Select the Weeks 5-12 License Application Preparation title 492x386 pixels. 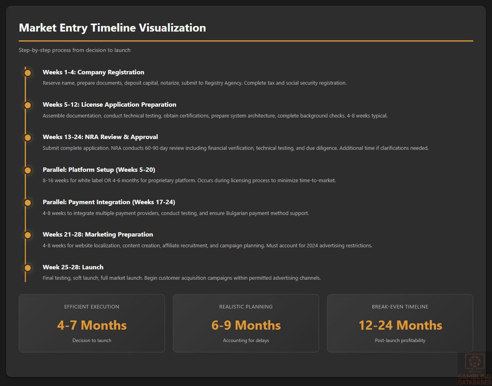(x=109, y=105)
